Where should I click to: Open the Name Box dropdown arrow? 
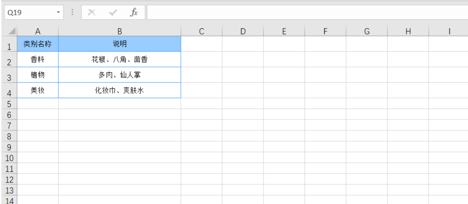(x=58, y=12)
